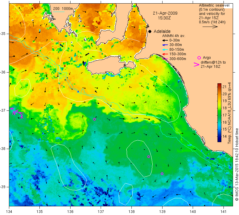Image resolution: width=239 pixels, height=215 pixels.
Task: Click latitude axis label '-39'
Action: (x=3, y=187)
